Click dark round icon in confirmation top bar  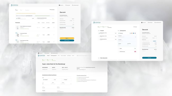click(x=39, y=53)
